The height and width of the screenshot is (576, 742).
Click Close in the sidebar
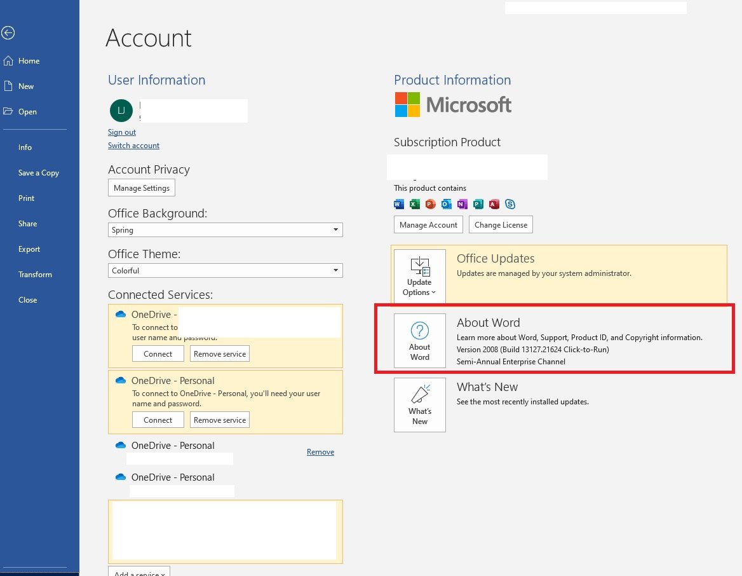[x=27, y=300]
